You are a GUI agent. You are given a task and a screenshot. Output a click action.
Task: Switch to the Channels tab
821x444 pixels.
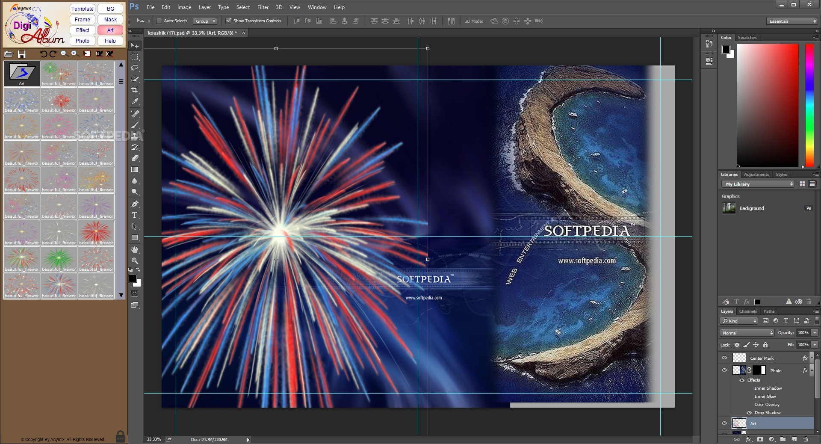[x=748, y=311]
